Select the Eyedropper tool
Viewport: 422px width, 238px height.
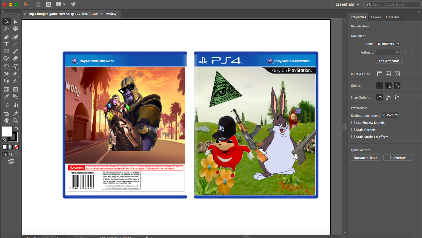(x=6, y=96)
